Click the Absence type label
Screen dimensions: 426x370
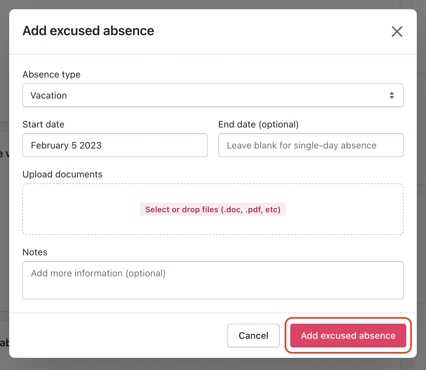point(52,75)
